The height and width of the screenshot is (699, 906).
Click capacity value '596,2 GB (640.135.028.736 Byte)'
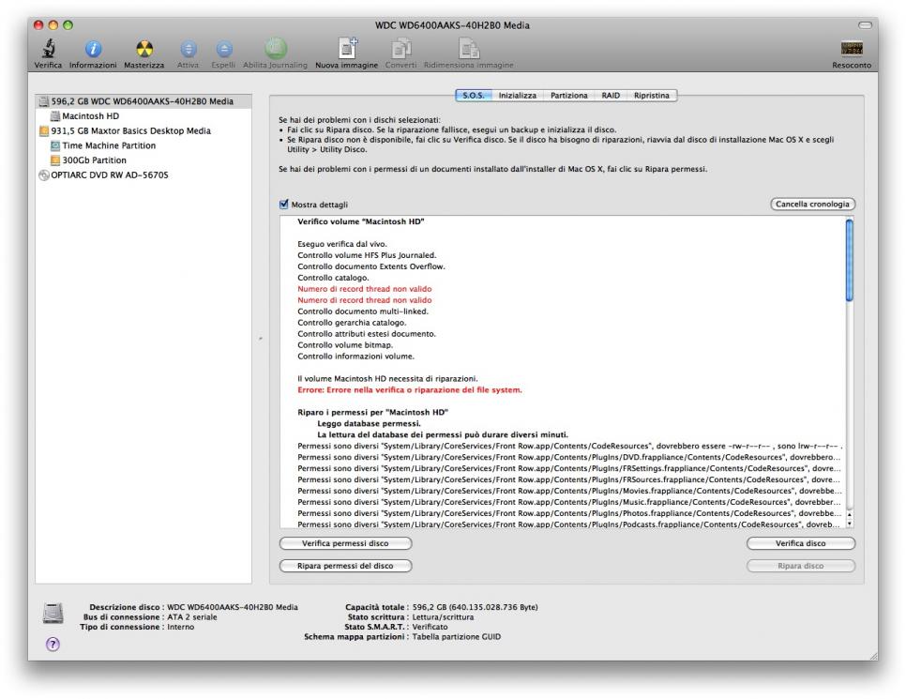475,607
